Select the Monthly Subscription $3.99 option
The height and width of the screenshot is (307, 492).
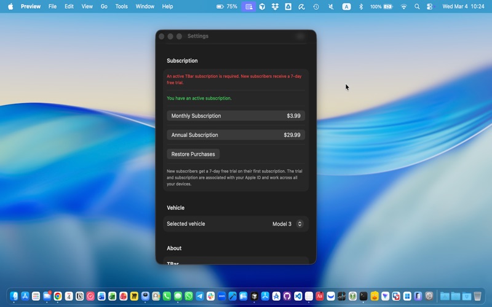point(236,115)
